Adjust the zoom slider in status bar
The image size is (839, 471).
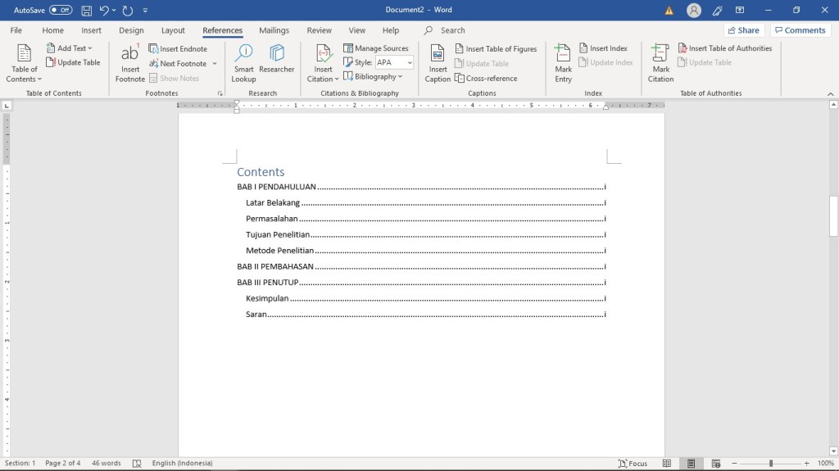[770, 463]
